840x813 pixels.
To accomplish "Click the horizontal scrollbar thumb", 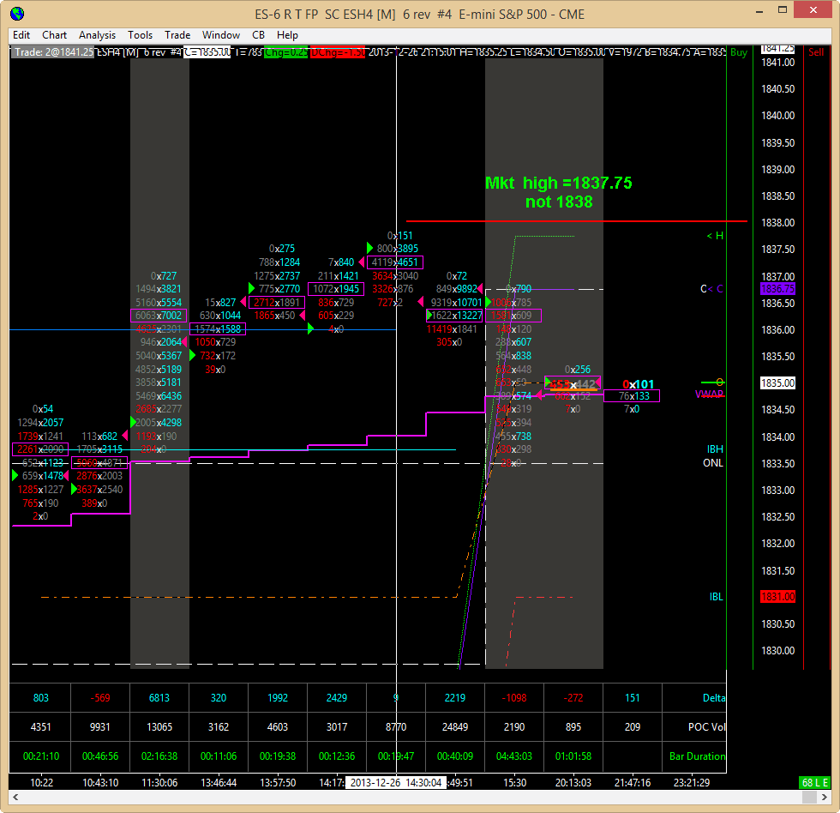I will point(809,797).
